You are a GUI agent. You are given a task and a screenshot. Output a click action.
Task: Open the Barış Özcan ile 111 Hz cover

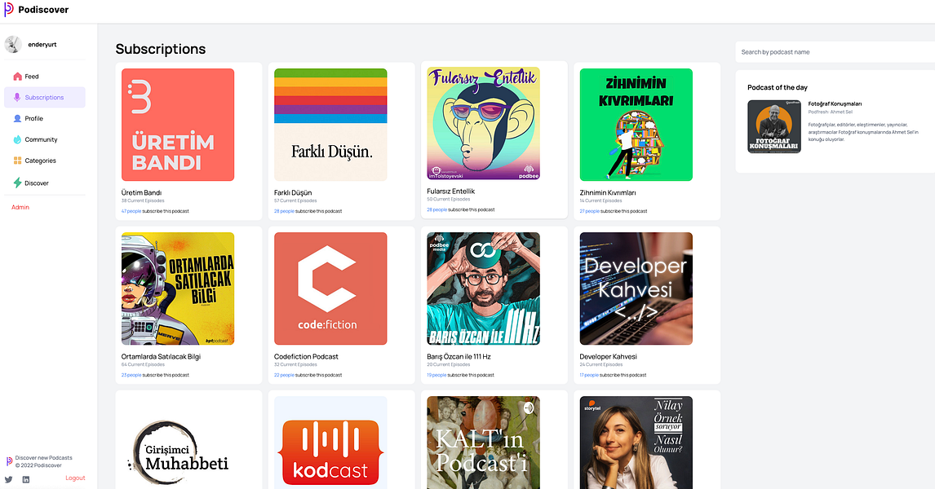(483, 289)
